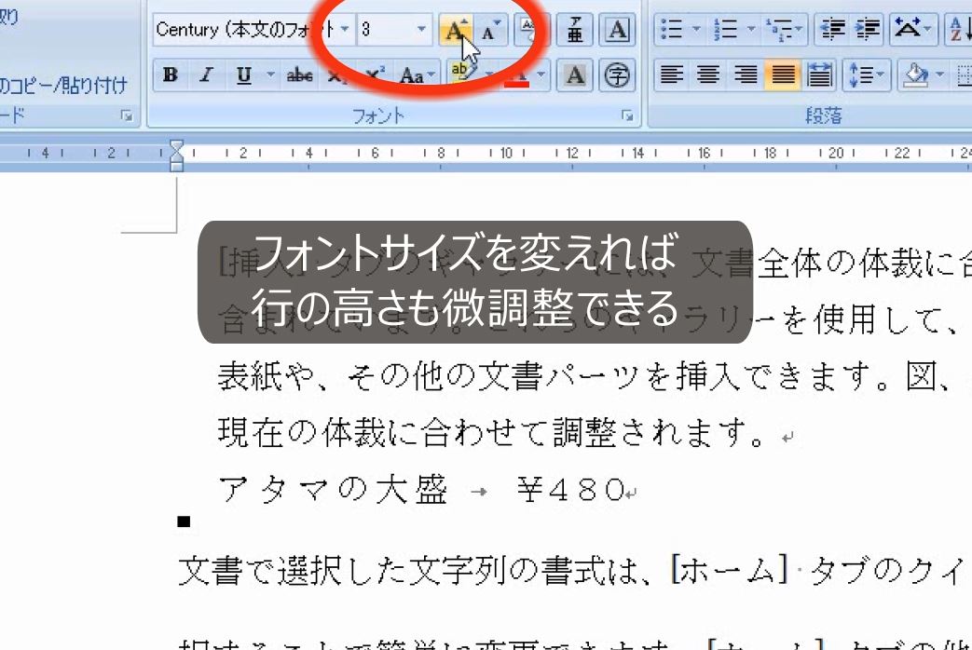Open the Font dialog box launcher
The width and height of the screenshot is (972, 650).
coord(627,114)
